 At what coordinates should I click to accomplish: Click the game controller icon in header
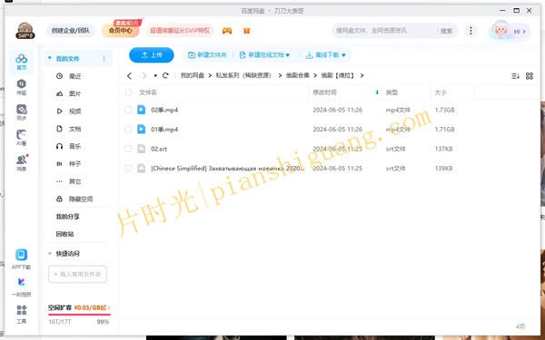[227, 31]
